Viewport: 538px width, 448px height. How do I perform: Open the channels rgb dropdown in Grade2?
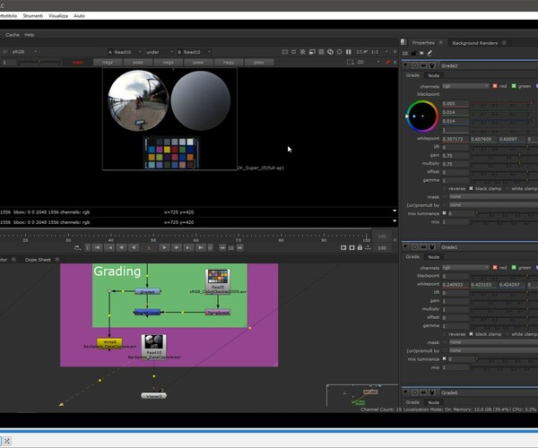pos(465,86)
